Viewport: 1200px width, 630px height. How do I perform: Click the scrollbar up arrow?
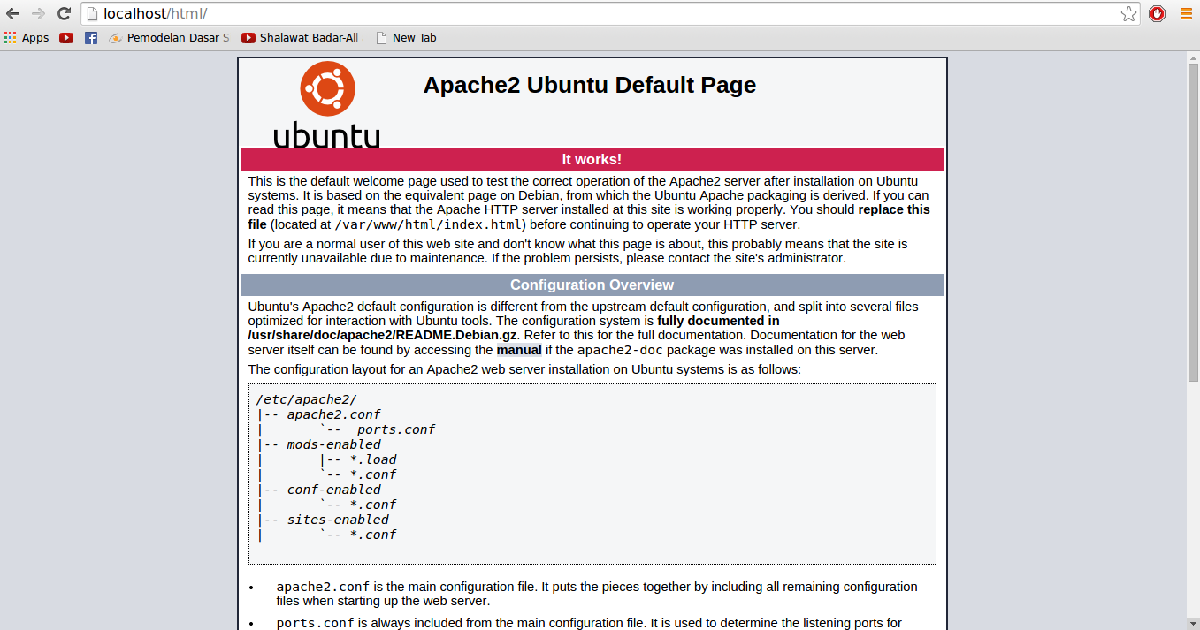1193,57
